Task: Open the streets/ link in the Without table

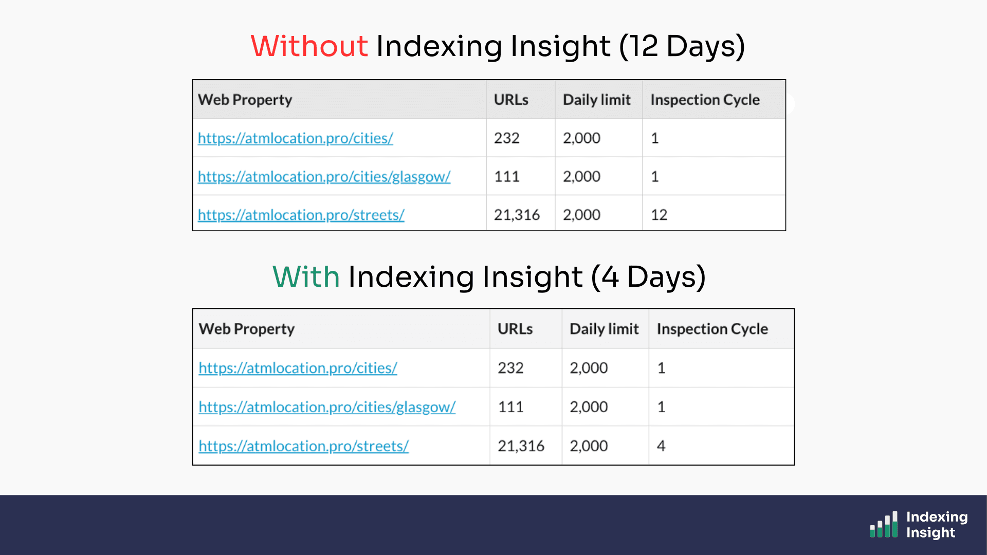Action: 301,215
